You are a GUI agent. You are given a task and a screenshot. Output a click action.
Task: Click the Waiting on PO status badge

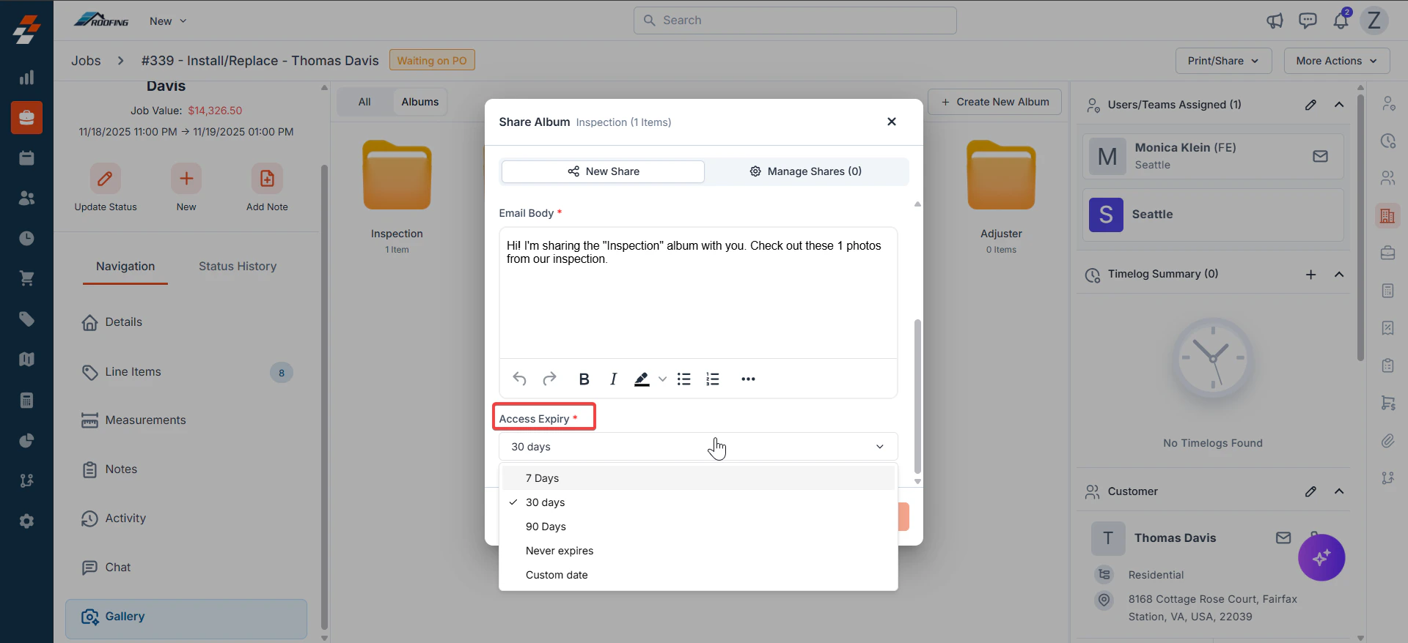click(432, 61)
